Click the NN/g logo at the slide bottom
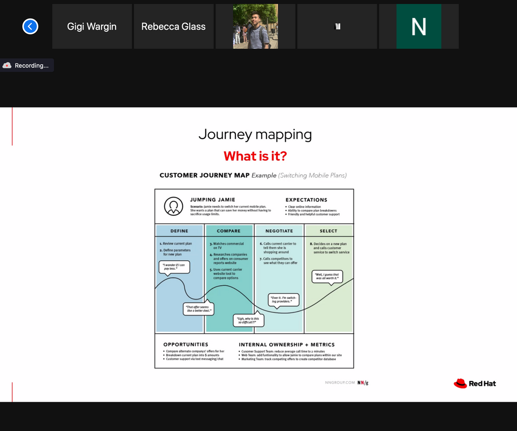517x431 pixels. [x=362, y=383]
